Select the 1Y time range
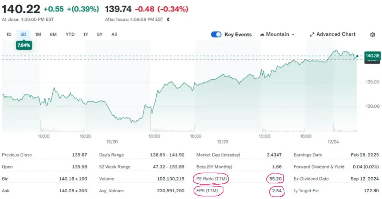This screenshot has width=382, height=199. click(x=86, y=34)
